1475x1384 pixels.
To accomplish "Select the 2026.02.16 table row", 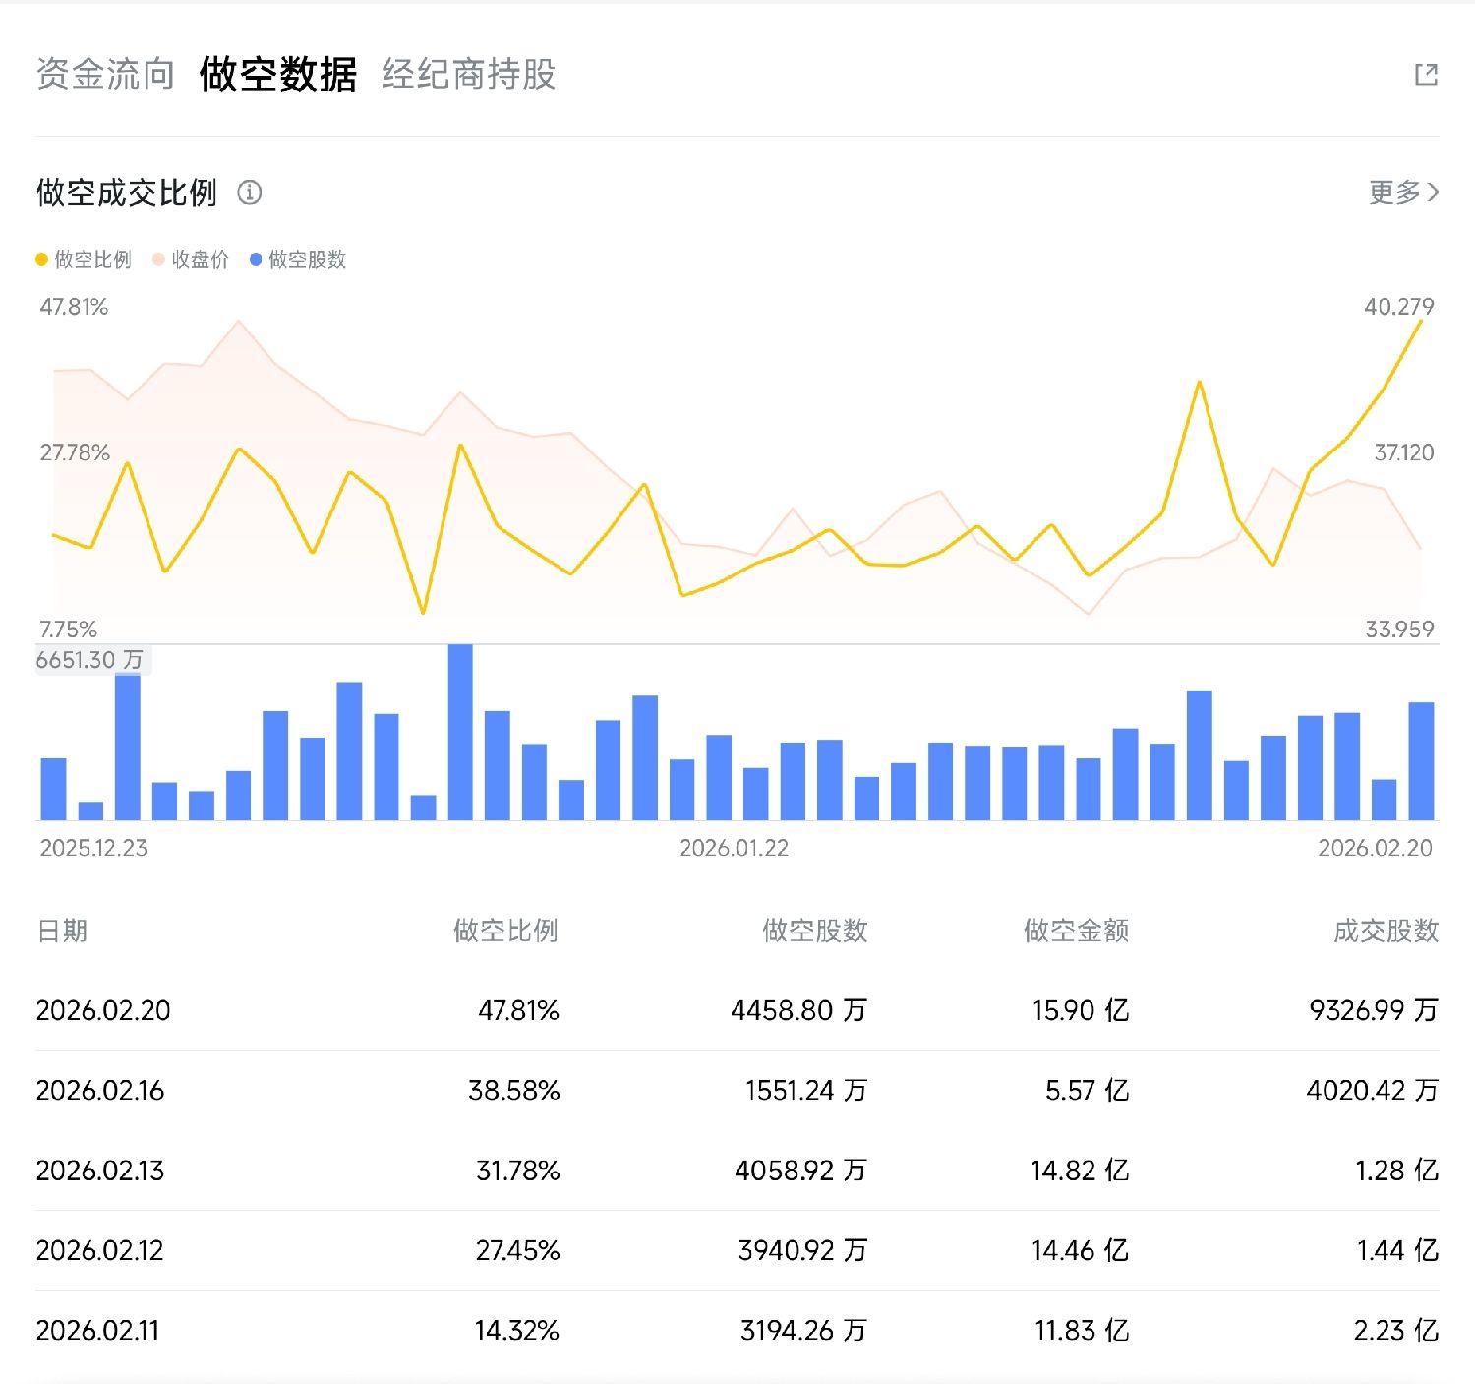I will pyautogui.click(x=737, y=1090).
